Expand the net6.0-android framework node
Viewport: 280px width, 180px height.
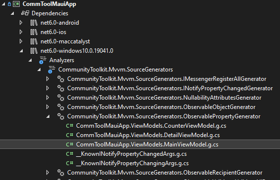point(21,23)
